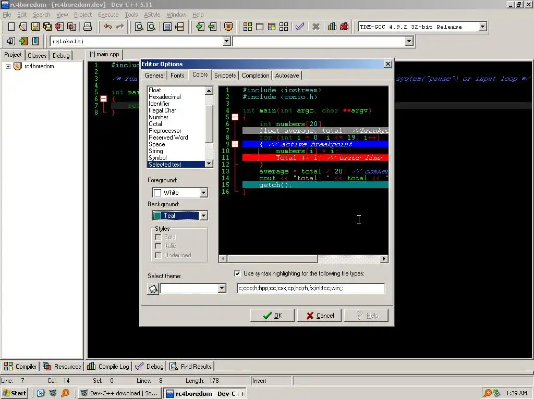Click the Delete Profiling Information icon
534x400 pixels.
click(344, 27)
